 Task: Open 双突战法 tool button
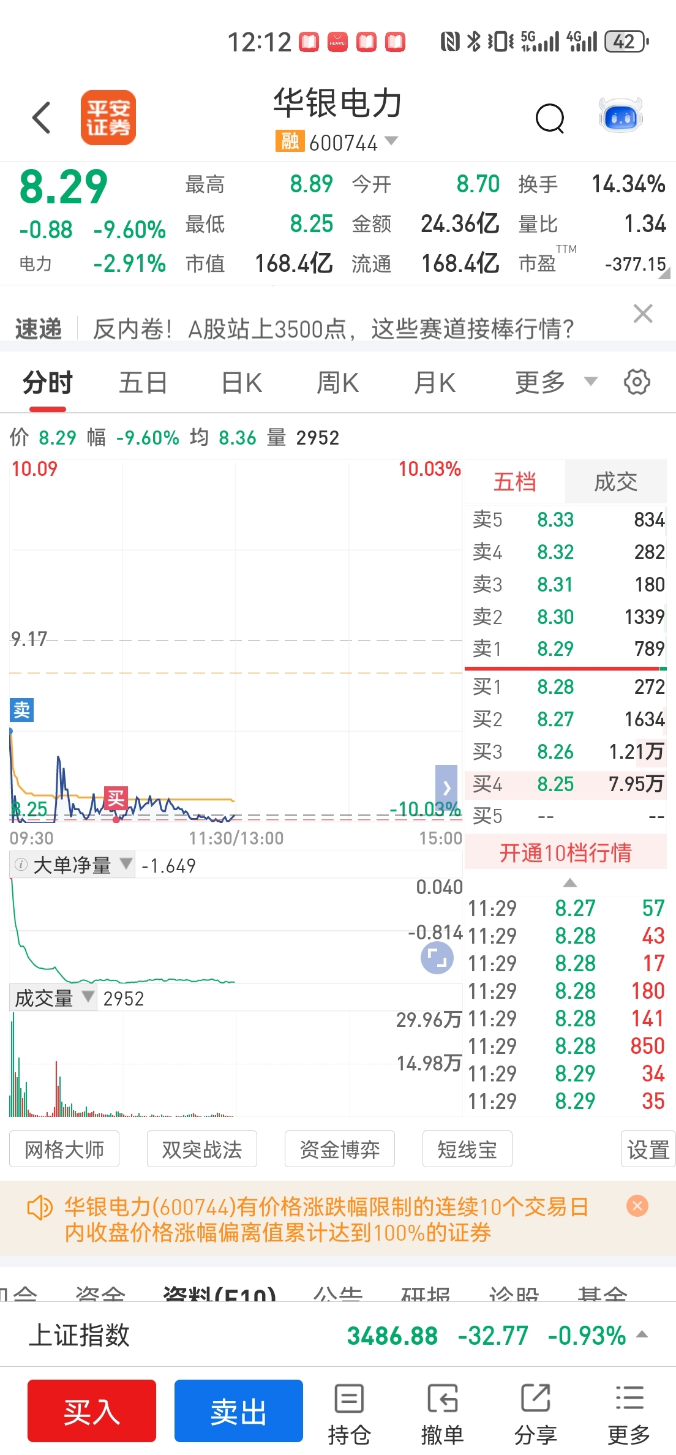[x=202, y=1149]
